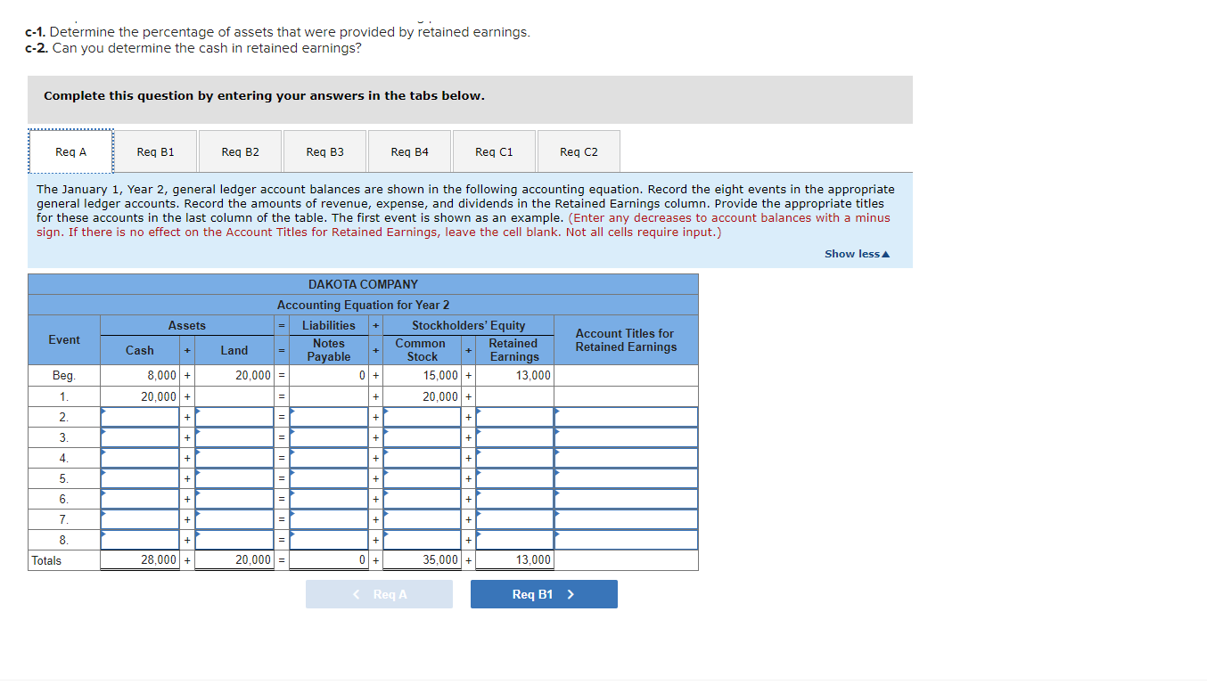Select Common Stock cell for event 4
The width and height of the screenshot is (1207, 685).
coord(422,458)
